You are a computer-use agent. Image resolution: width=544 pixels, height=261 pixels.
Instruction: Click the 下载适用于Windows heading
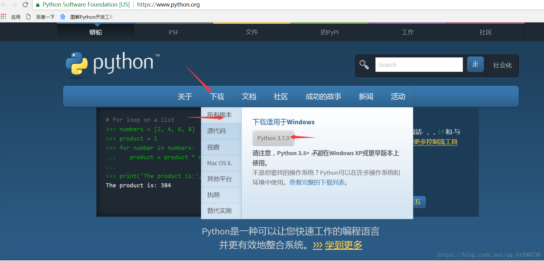(x=283, y=122)
